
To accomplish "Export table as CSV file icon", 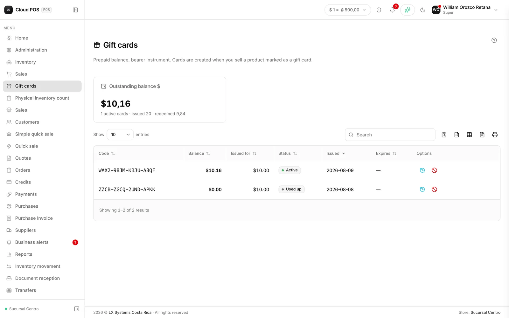I will pyautogui.click(x=457, y=135).
